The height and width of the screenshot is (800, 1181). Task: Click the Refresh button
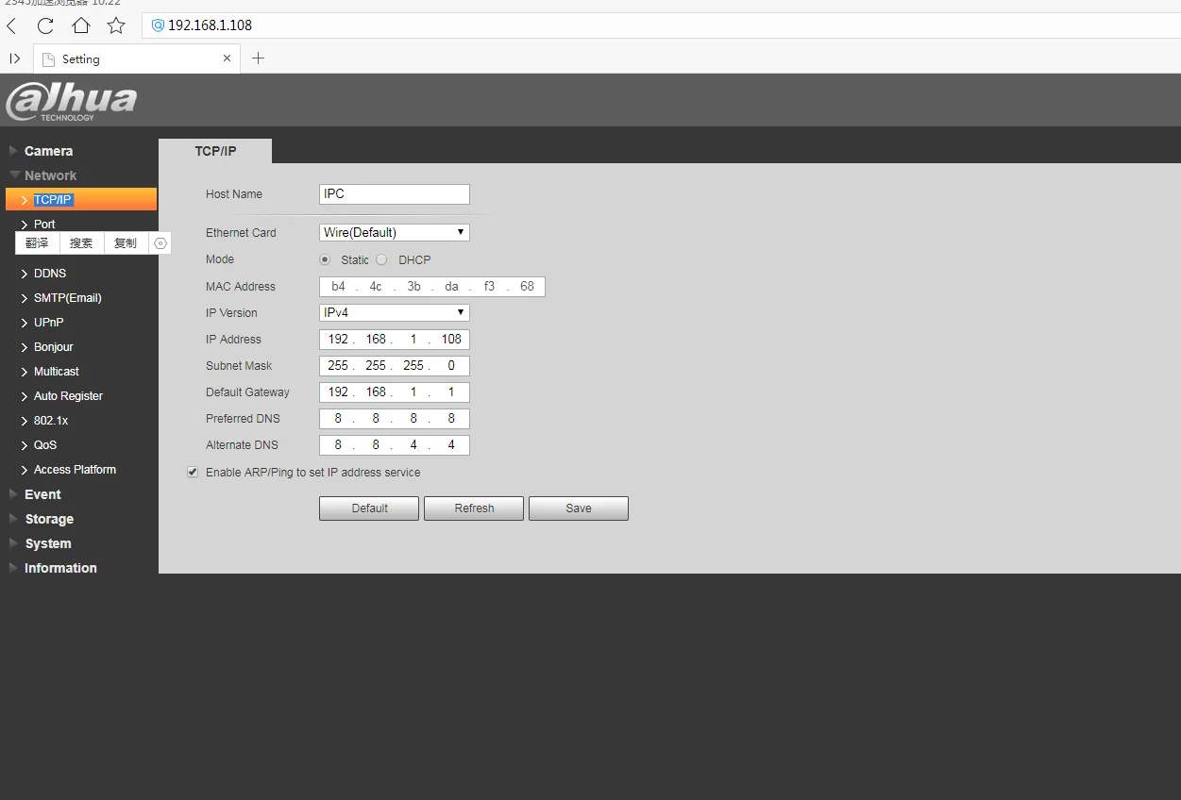pos(474,508)
